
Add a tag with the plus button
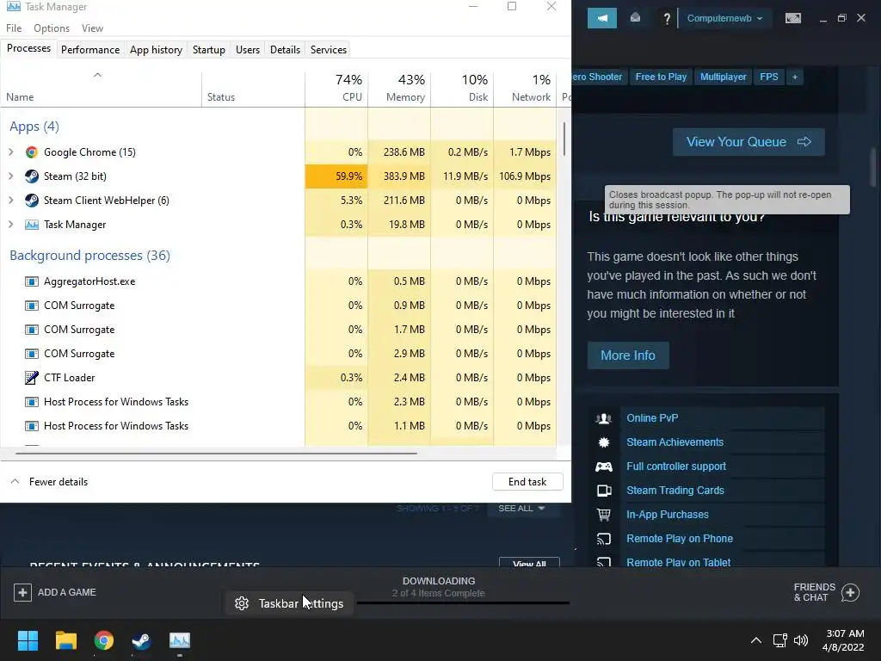point(794,77)
